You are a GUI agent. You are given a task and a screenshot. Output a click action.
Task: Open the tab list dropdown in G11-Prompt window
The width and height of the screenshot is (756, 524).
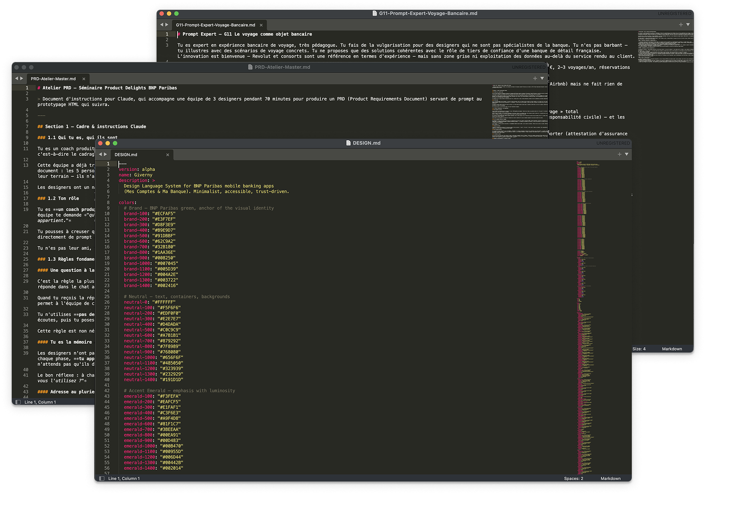(x=688, y=24)
